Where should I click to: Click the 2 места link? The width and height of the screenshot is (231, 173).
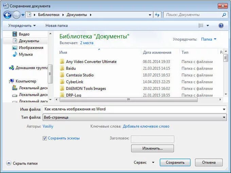87,43
